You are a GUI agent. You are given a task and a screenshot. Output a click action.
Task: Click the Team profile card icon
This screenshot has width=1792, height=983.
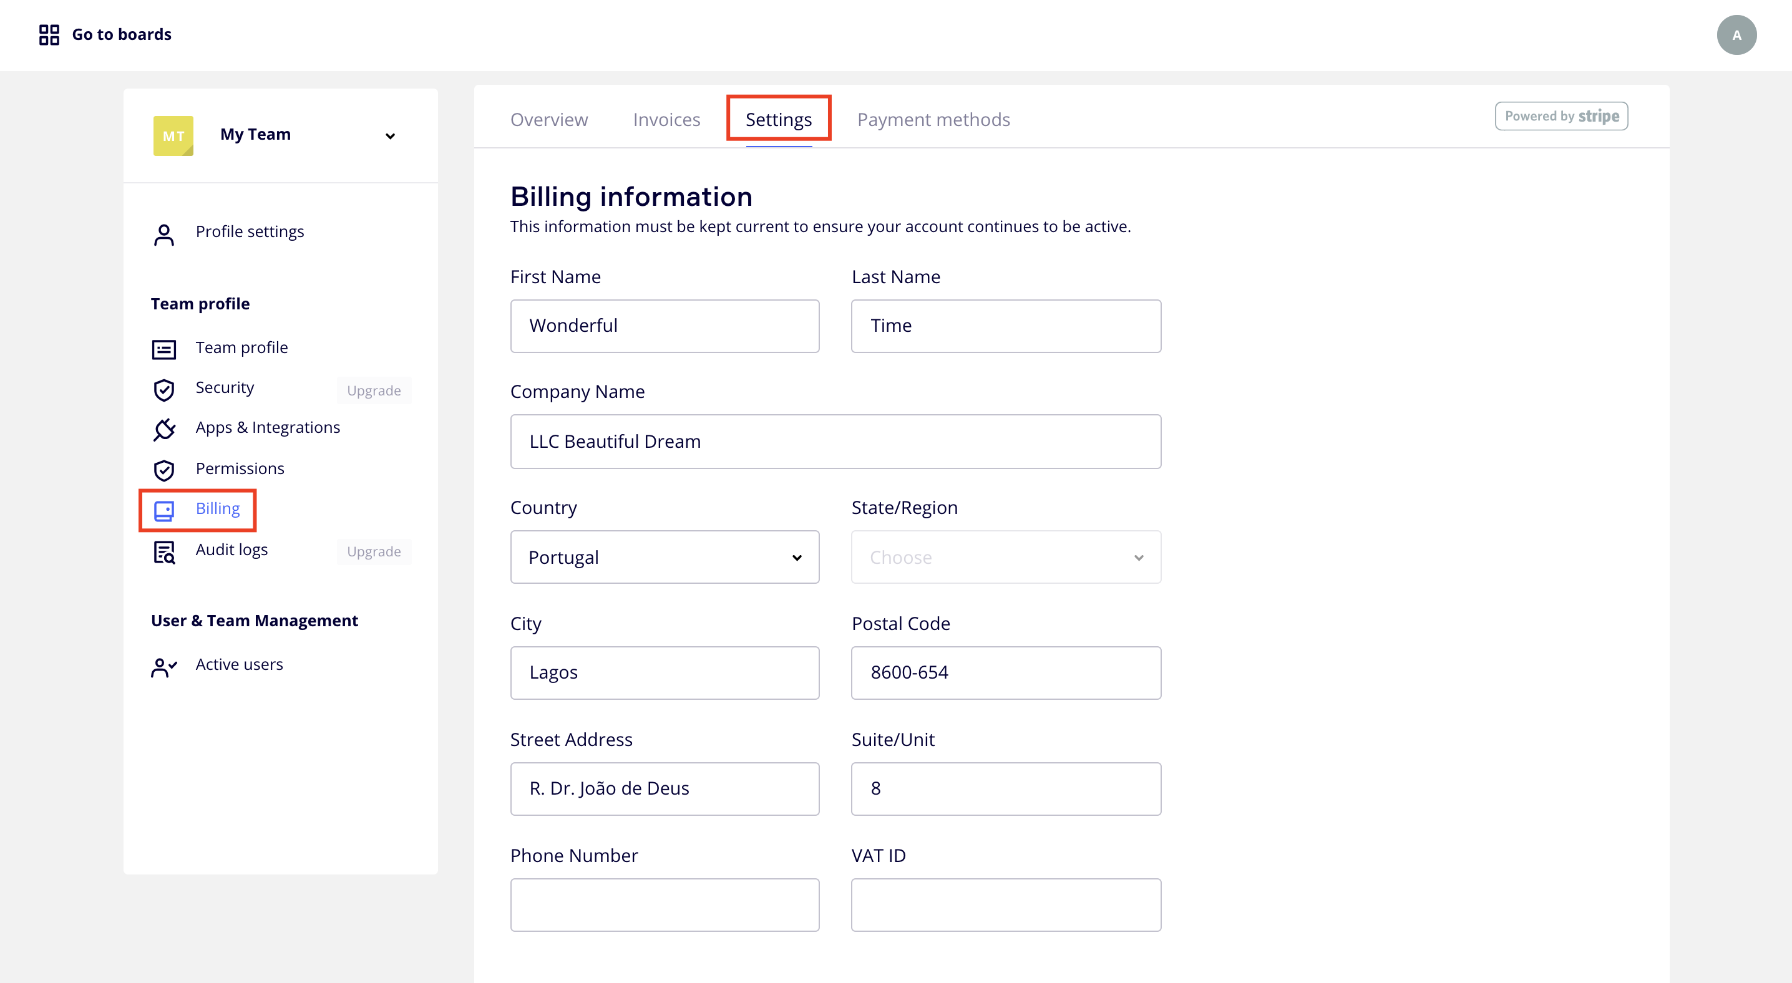pyautogui.click(x=164, y=349)
